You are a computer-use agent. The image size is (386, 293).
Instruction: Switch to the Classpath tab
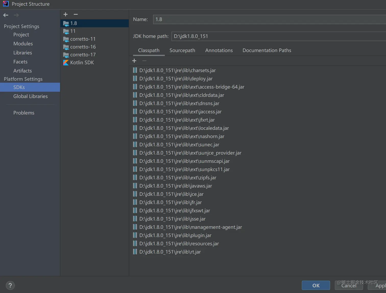[x=149, y=50]
